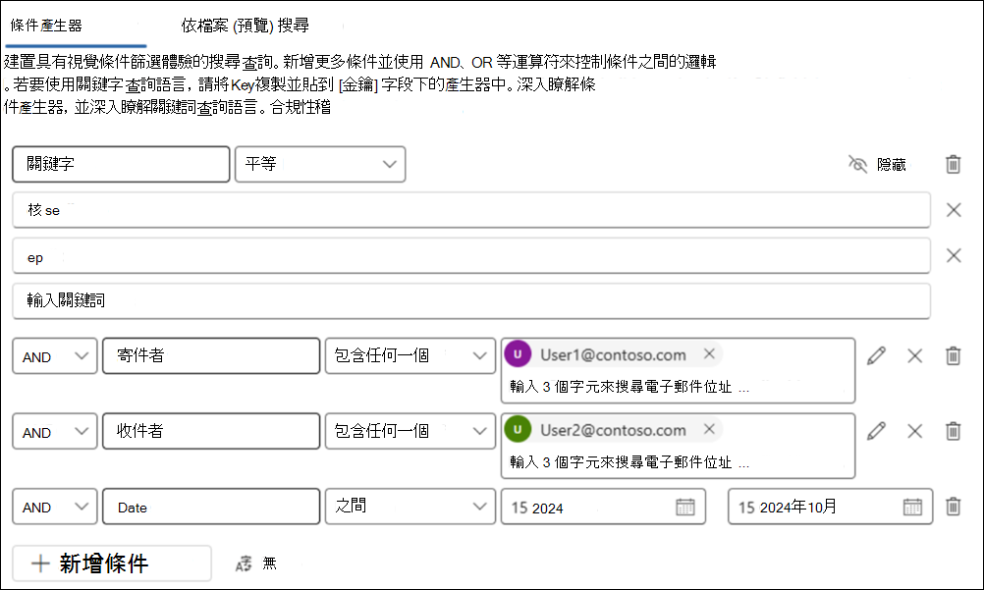Click the trash icon for the 關鍵字 condition
This screenshot has width=984, height=590.
(952, 164)
